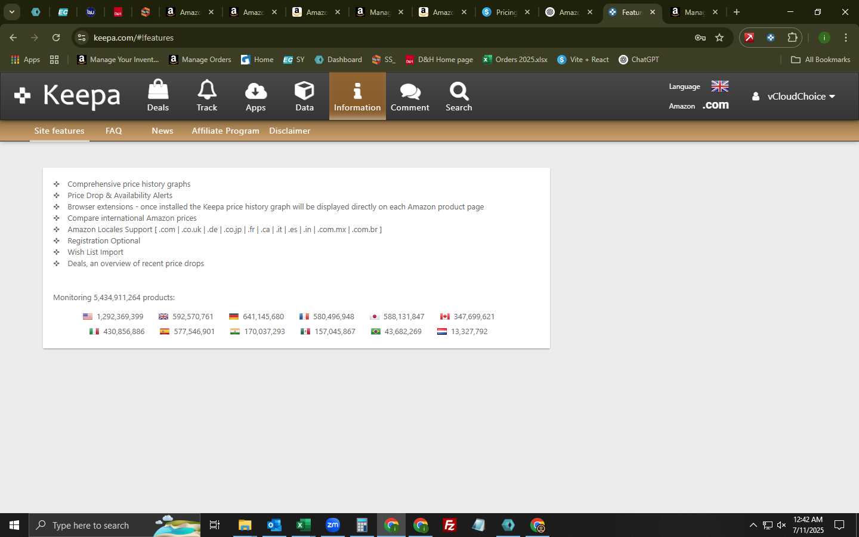Open Disclaimer tab
This screenshot has width=859, height=537.
coord(290,131)
